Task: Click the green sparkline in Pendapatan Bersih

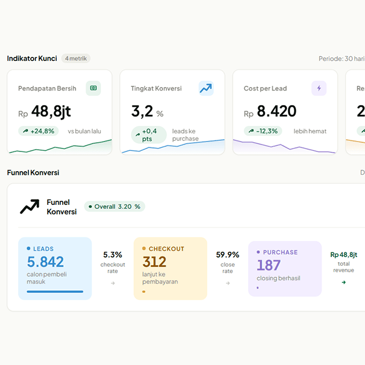Action: click(60, 147)
